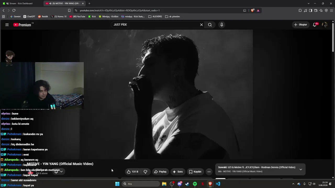Open Steam from the taskbar

[x=187, y=184]
